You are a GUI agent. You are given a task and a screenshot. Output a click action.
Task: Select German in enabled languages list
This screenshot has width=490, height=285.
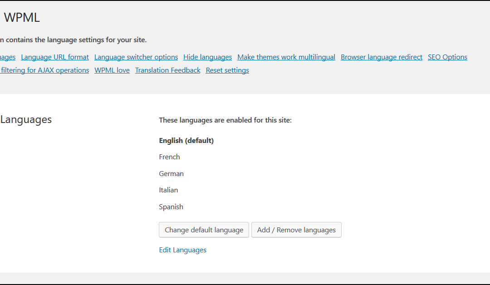[x=171, y=174]
